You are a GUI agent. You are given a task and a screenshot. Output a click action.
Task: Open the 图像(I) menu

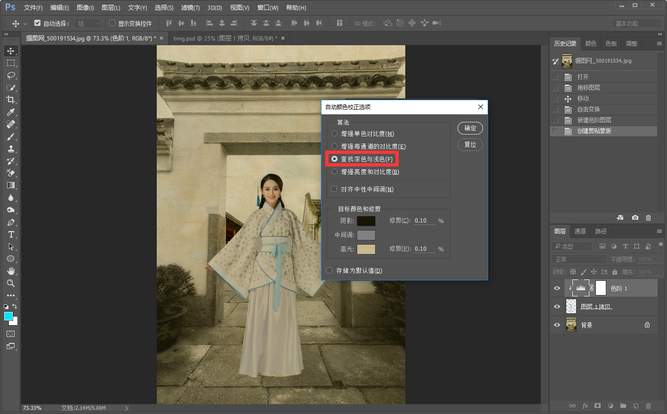[x=85, y=8]
